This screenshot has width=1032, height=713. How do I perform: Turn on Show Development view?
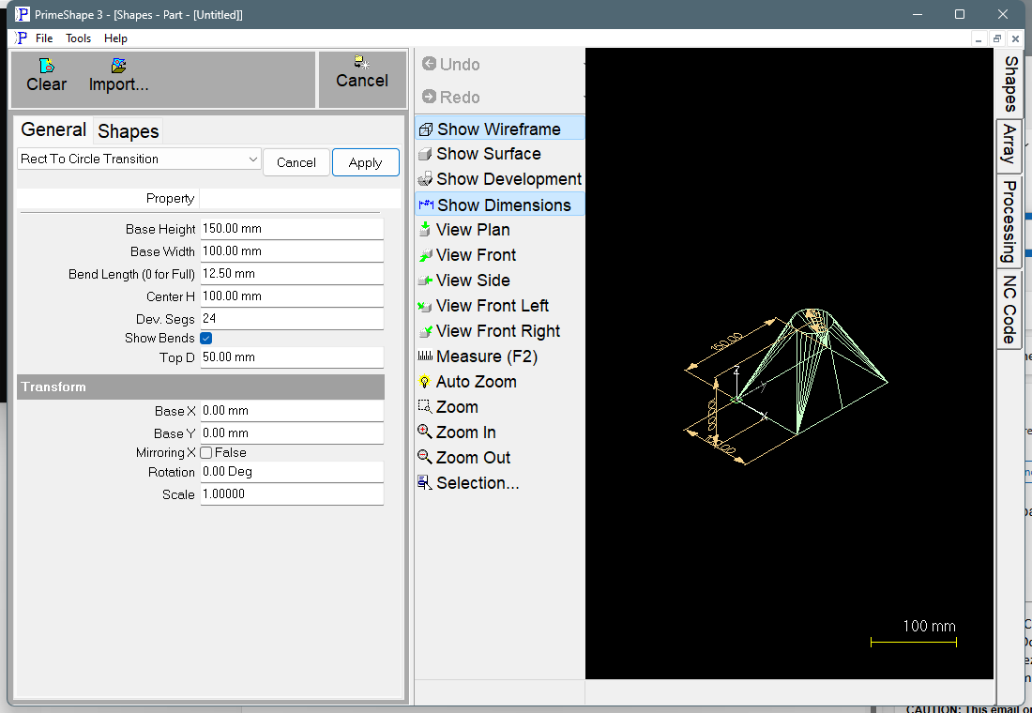pyautogui.click(x=499, y=179)
